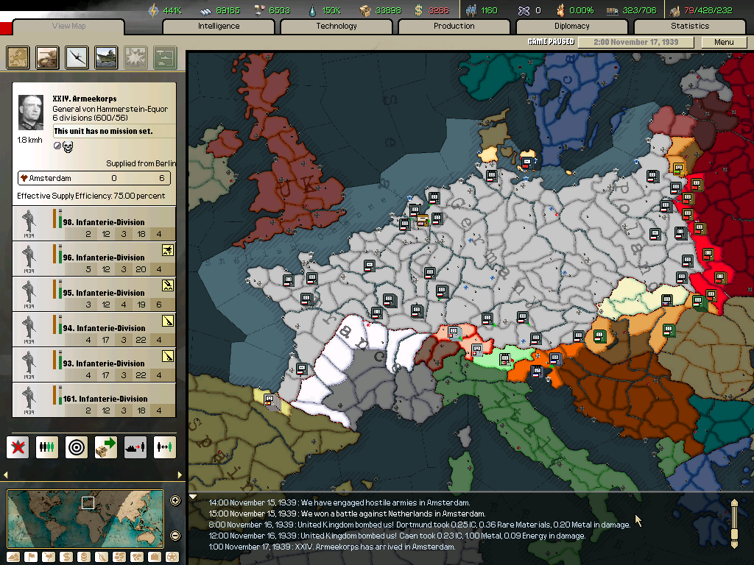Select the star victory points map mode
The width and height of the screenshot is (754, 565).
click(x=172, y=557)
